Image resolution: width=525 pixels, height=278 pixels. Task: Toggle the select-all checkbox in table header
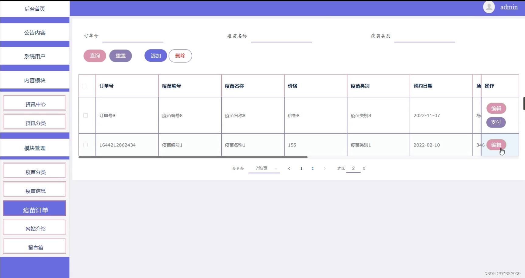pyautogui.click(x=84, y=86)
